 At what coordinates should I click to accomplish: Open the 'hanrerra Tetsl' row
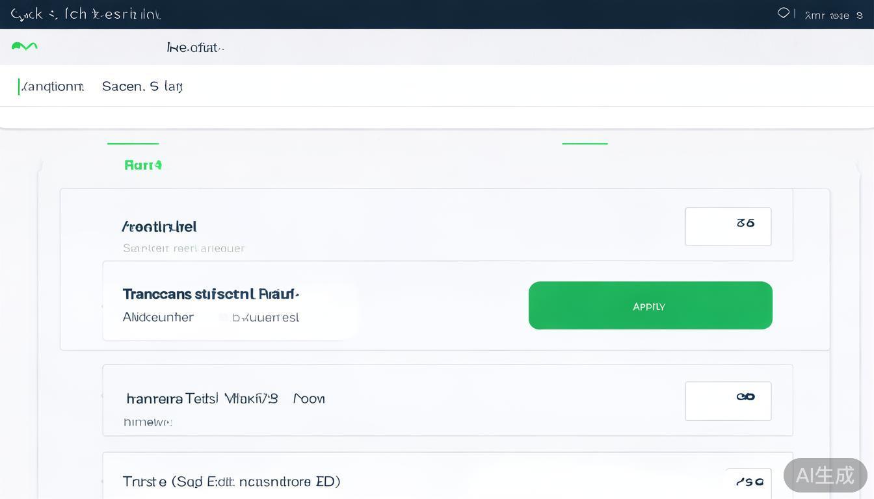(x=202, y=398)
